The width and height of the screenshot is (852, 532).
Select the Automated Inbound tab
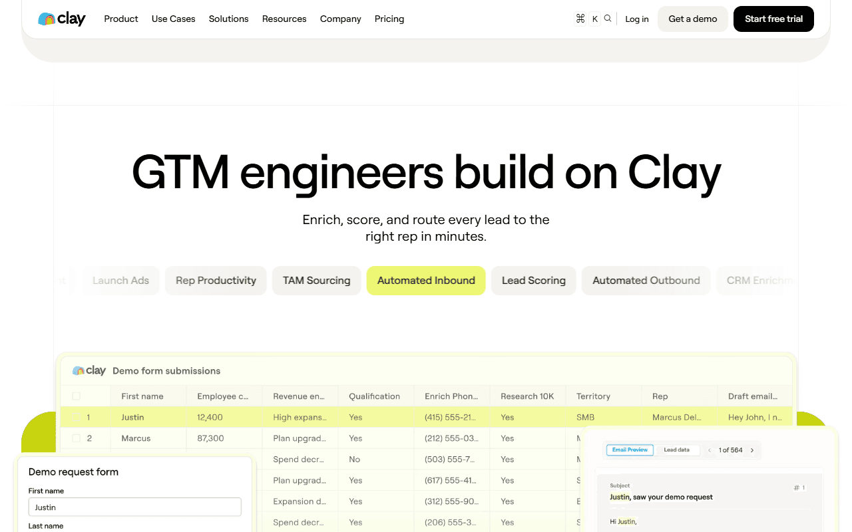click(426, 281)
